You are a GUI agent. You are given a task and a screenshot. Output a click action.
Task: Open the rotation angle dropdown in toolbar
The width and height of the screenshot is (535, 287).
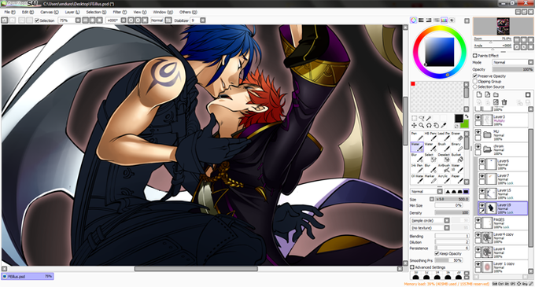tap(124, 20)
